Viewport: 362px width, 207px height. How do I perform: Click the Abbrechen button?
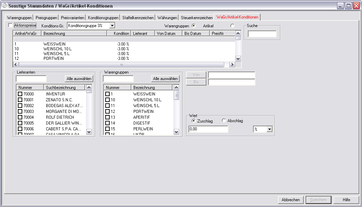291,200
